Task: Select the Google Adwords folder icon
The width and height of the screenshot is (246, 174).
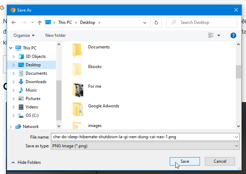Action: 78,109
